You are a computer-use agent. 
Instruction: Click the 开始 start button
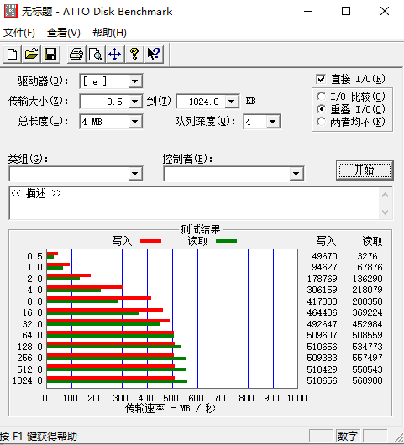point(365,170)
